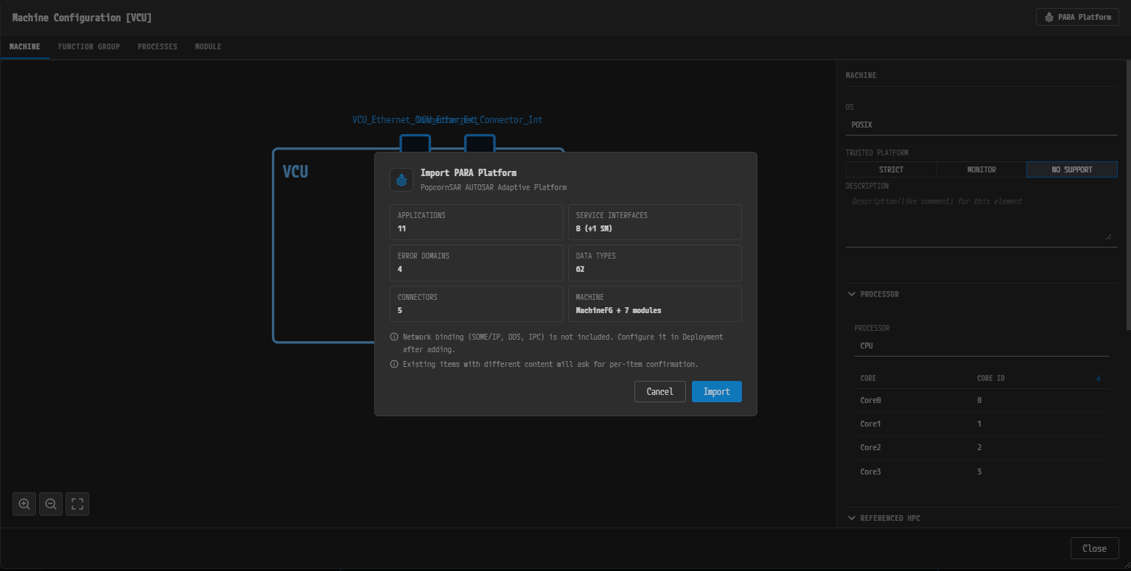This screenshot has width=1131, height=571.
Task: Edit the Processor name field CPU
Action: 981,346
